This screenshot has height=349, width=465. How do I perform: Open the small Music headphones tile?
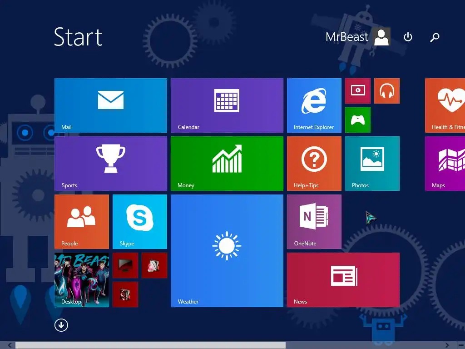coord(387,91)
